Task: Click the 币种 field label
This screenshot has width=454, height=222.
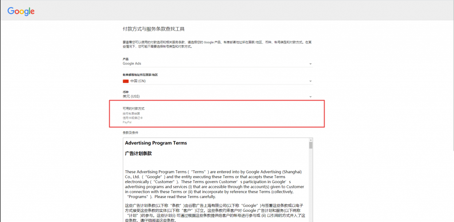Action: coord(125,92)
